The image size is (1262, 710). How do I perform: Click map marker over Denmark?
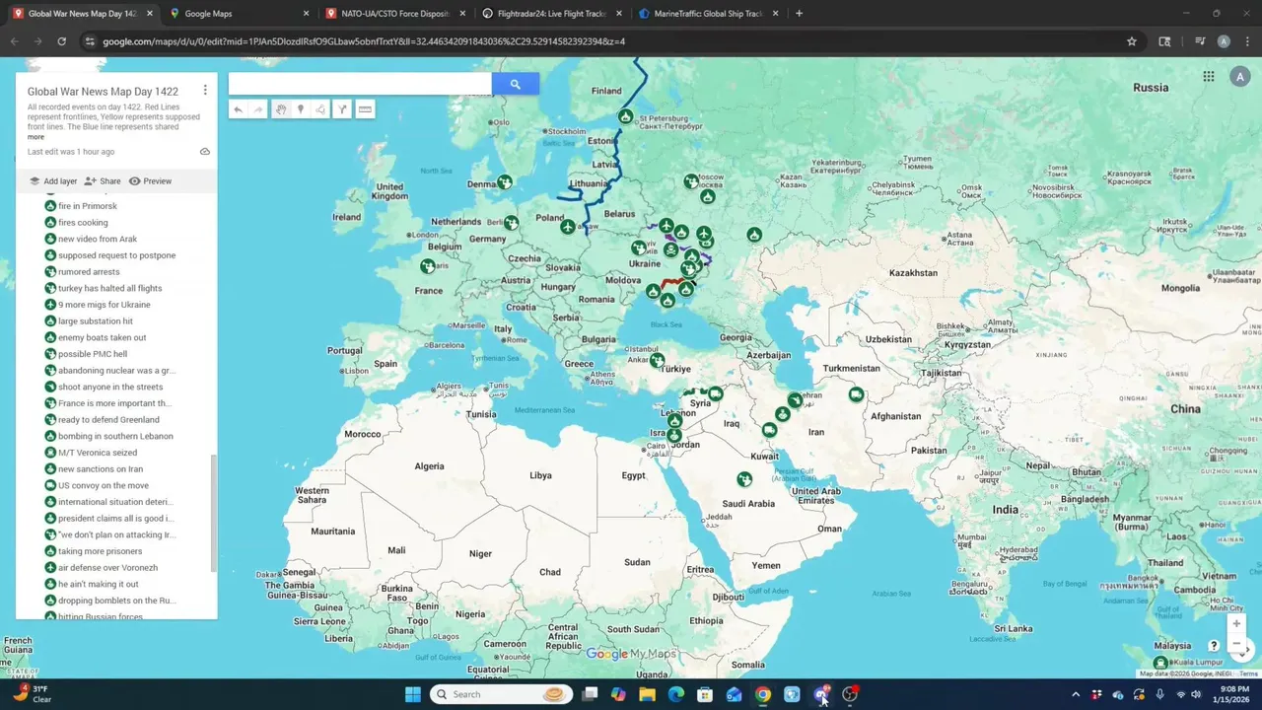pos(505,181)
